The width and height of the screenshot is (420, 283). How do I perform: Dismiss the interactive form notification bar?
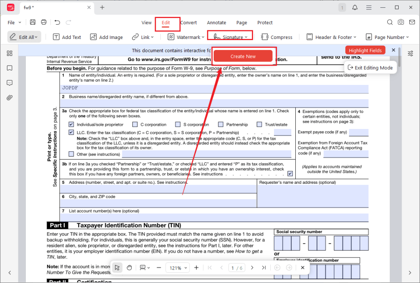tap(393, 50)
